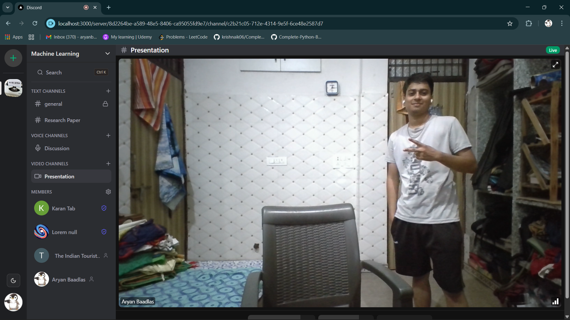Add a new voice channel
This screenshot has height=320, width=570.
click(108, 135)
